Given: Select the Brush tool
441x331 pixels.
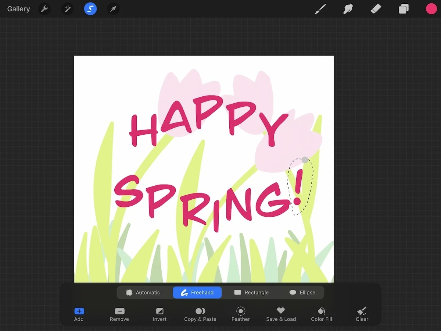Looking at the screenshot, I should click(320, 9).
